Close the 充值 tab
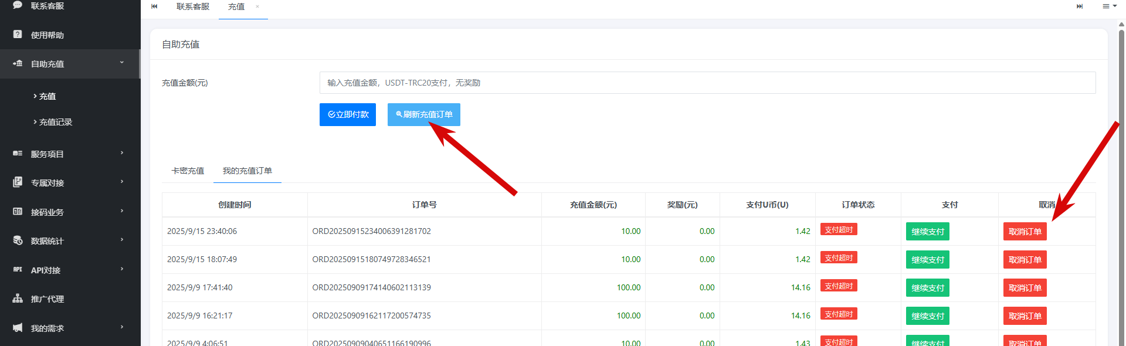The image size is (1126, 346). pyautogui.click(x=257, y=6)
